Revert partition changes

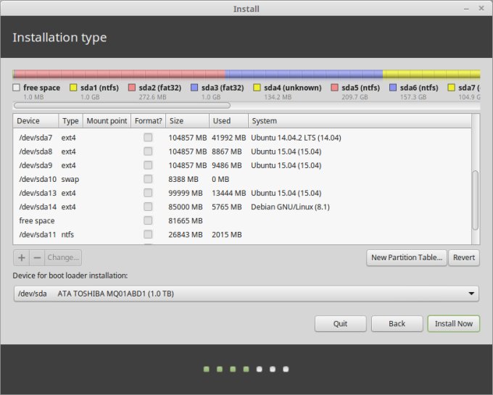(464, 258)
